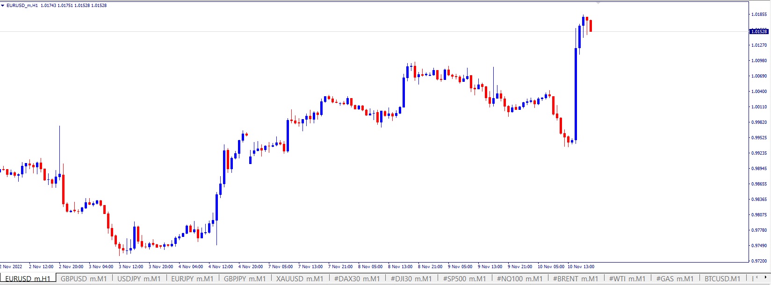
Task: Click the 1.01855 price axis label
Action: [759, 14]
